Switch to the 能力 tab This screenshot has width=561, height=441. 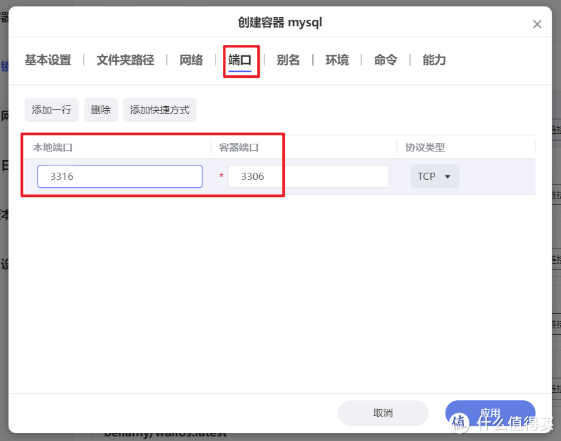[434, 59]
